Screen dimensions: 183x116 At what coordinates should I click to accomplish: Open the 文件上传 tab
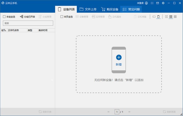coord(88,9)
